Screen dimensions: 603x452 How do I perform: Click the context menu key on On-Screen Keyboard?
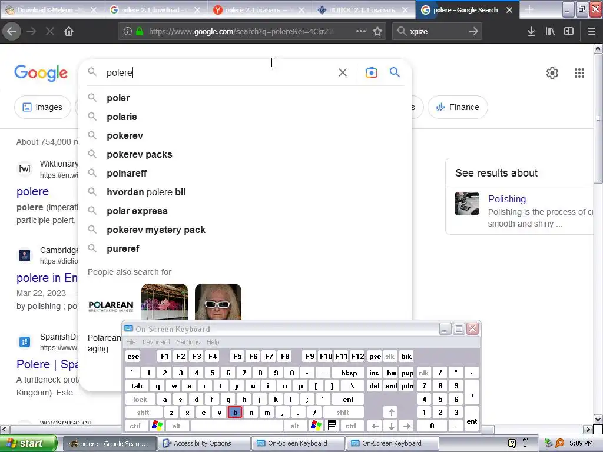tap(332, 426)
